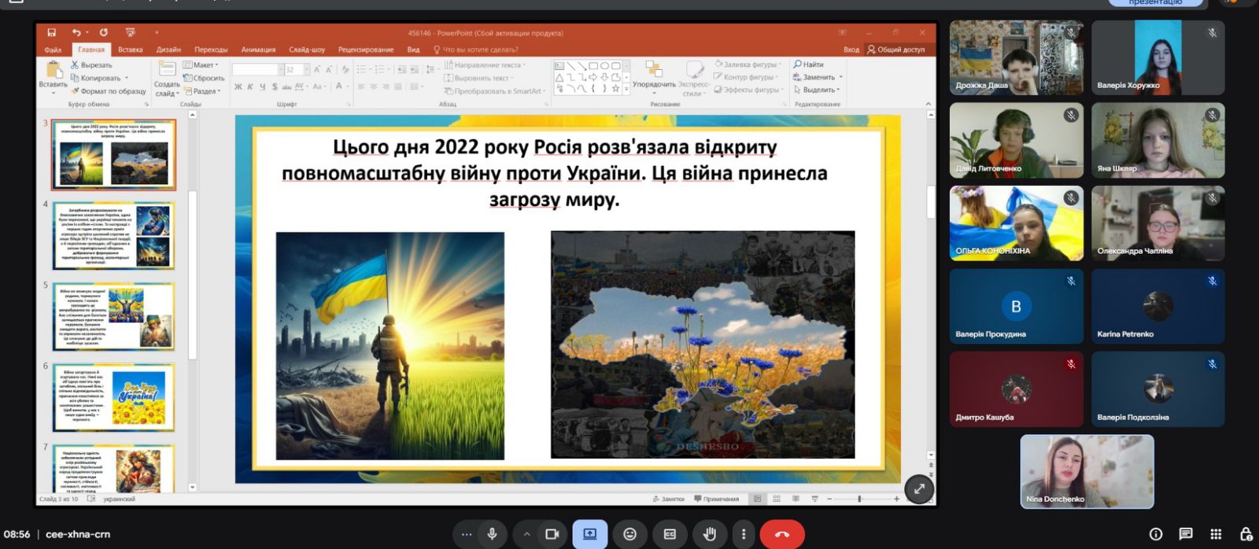Select slide 5 thumbnail in the panel
Screen dimensions: 1259x549
[x=114, y=316]
